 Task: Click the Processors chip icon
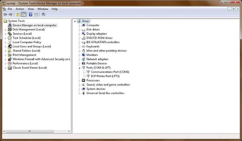coord(84,80)
